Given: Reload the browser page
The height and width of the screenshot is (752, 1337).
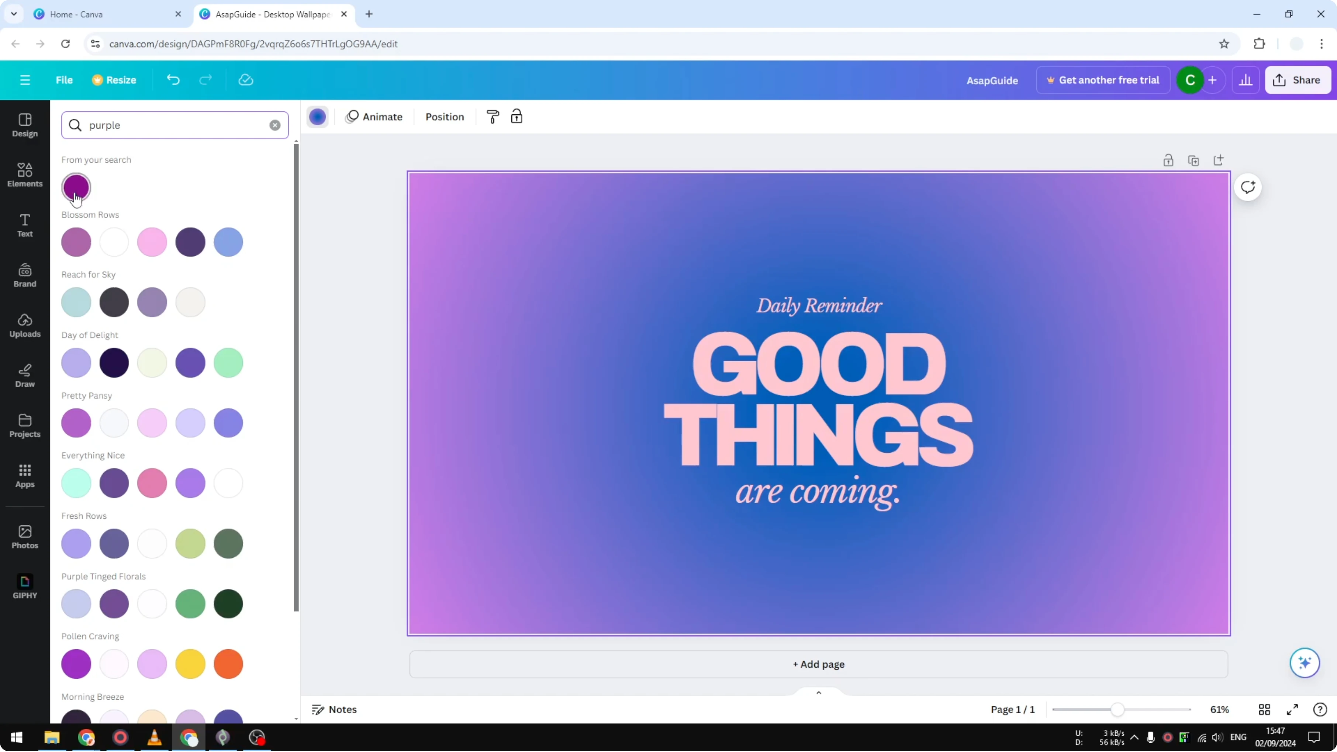Looking at the screenshot, I should click(65, 44).
